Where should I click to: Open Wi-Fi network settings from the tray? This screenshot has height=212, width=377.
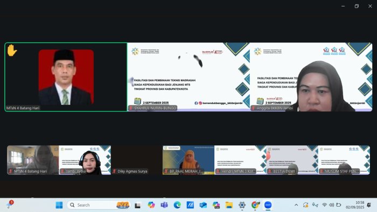(x=325, y=205)
